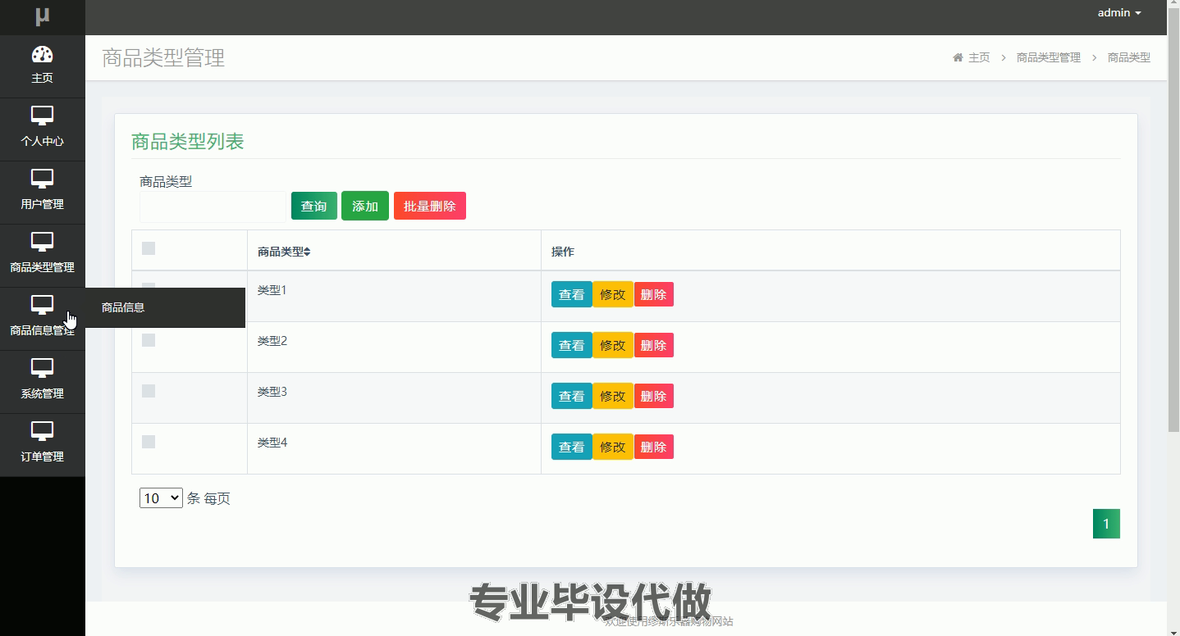Open the rows per page selector

161,497
